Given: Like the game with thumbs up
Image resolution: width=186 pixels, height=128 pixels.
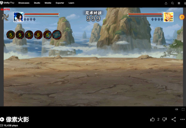Looking at the screenshot, I should pyautogui.click(x=153, y=119).
